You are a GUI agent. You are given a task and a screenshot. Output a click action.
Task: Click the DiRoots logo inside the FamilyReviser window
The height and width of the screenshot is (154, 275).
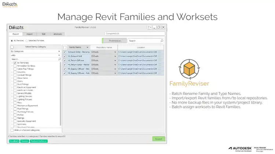click(16, 28)
